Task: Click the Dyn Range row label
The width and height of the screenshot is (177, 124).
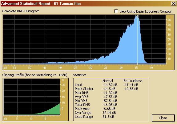Action: pos(83,113)
